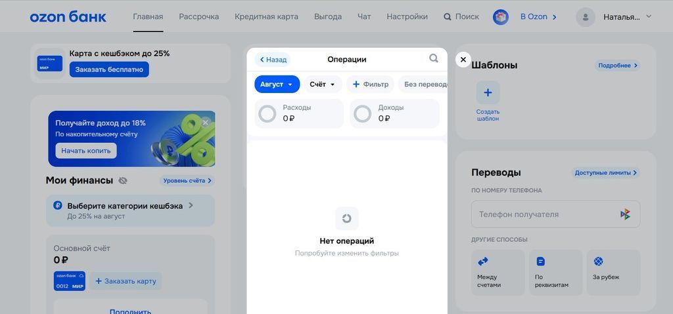This screenshot has height=314, width=673.
Task: Open Доступные лимиты link
Action: click(x=605, y=172)
